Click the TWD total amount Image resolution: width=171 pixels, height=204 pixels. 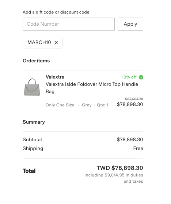[x=120, y=168]
